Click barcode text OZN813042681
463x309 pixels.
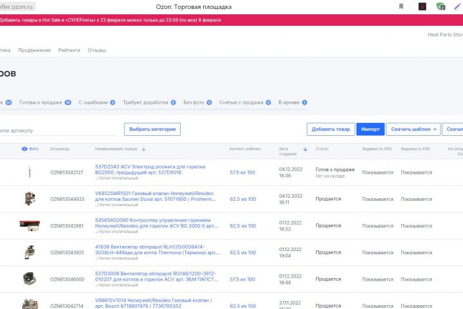click(x=67, y=226)
